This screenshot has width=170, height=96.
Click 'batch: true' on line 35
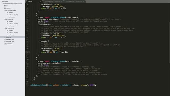43,21
